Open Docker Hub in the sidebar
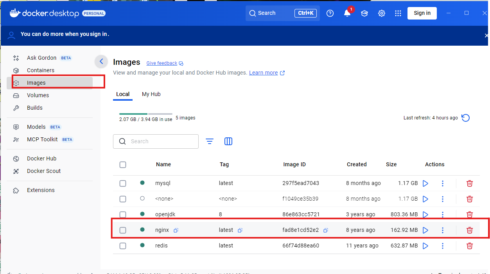 pos(50,158)
